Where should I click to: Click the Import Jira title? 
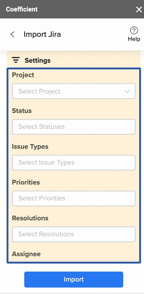pyautogui.click(x=42, y=34)
